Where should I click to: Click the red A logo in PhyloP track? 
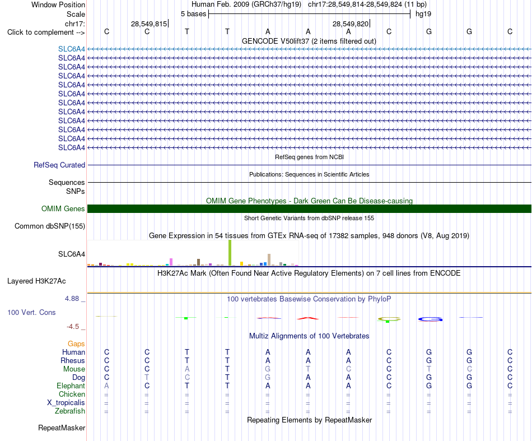308,318
